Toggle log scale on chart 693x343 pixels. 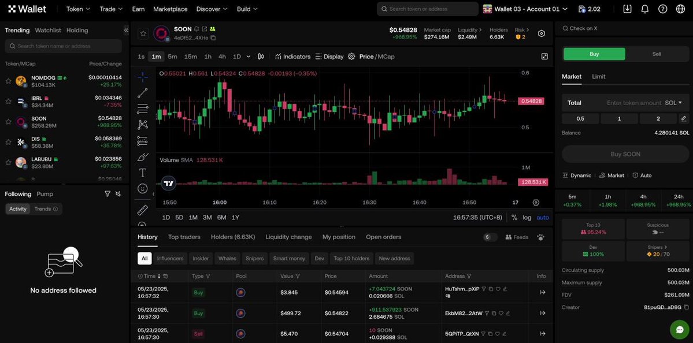coord(527,218)
